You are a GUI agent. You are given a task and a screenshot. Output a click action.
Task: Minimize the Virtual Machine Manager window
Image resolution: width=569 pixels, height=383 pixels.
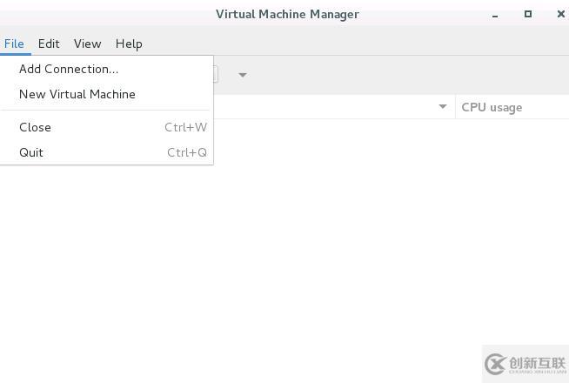point(496,15)
